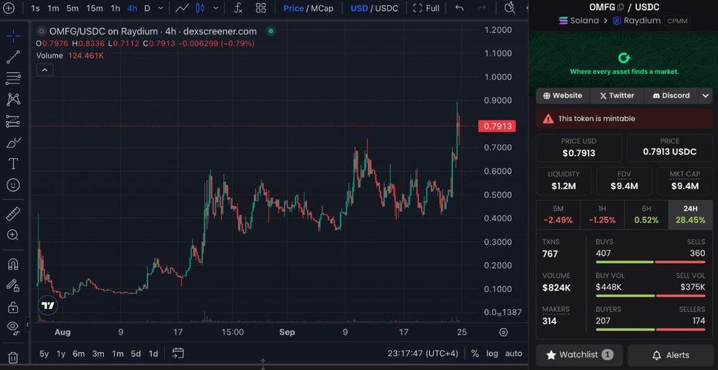
Task: Toggle auto scale
Action: point(513,353)
